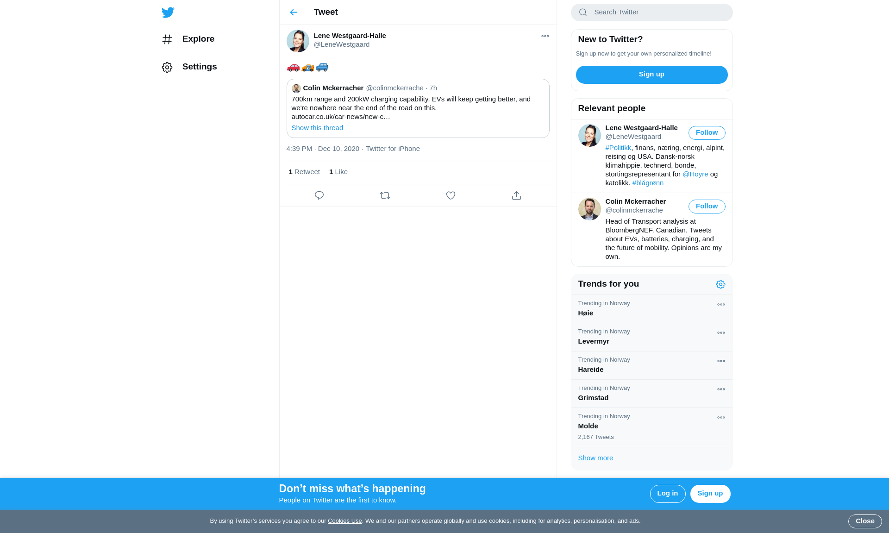Click the Search Twitter input field
Viewport: 889px width, 533px height.
[x=651, y=13]
